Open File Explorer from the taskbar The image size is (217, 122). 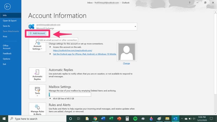tap(167, 119)
